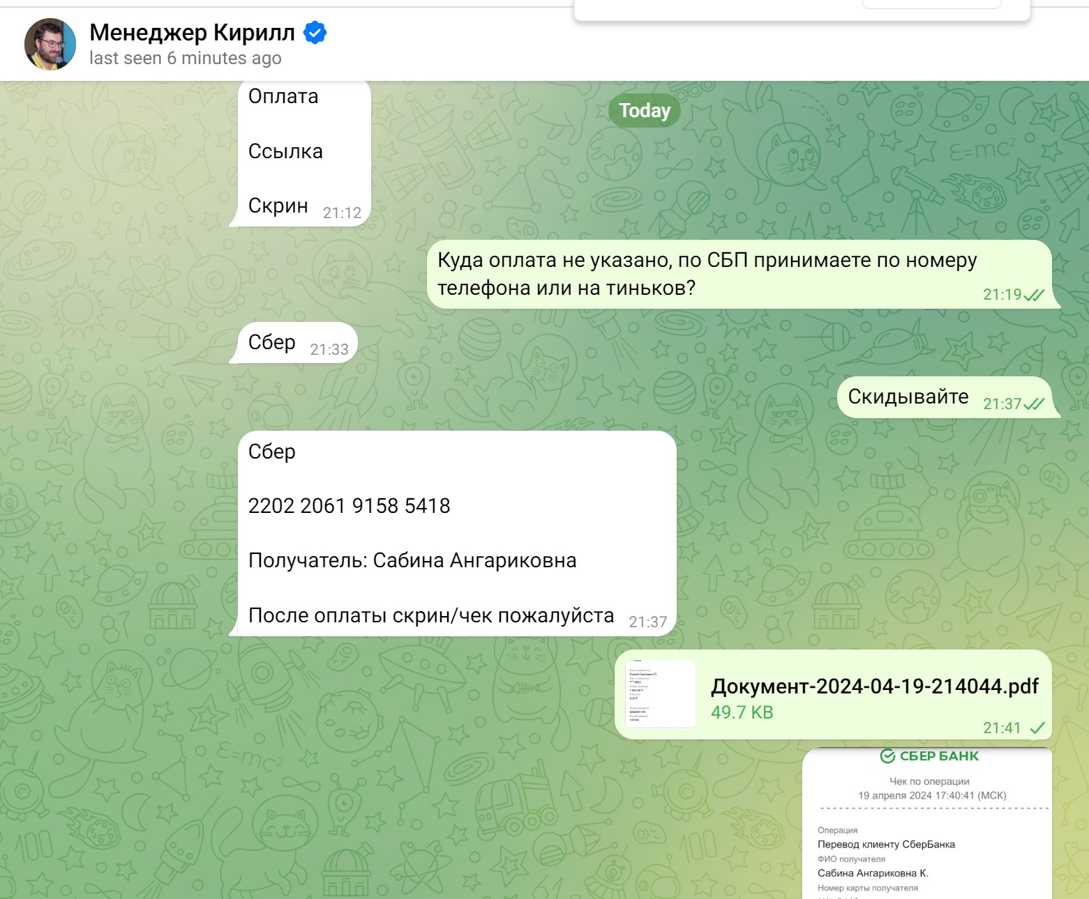Click the Today date badge

pos(645,110)
